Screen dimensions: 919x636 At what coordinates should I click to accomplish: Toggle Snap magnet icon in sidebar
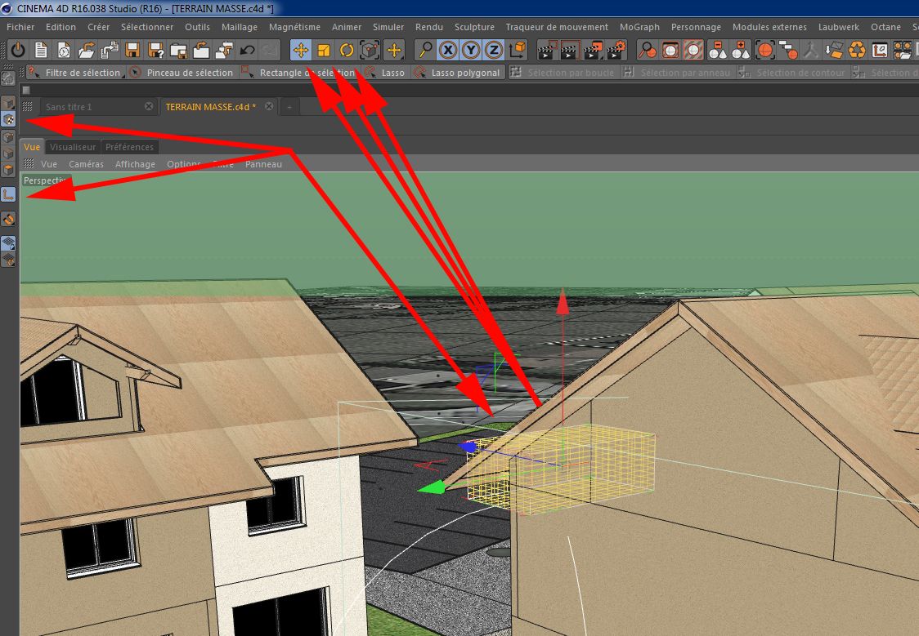(x=8, y=220)
